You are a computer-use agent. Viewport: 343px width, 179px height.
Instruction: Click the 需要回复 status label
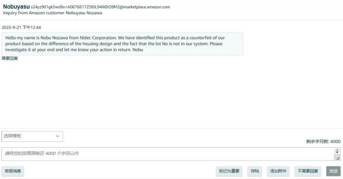pyautogui.click(x=10, y=58)
